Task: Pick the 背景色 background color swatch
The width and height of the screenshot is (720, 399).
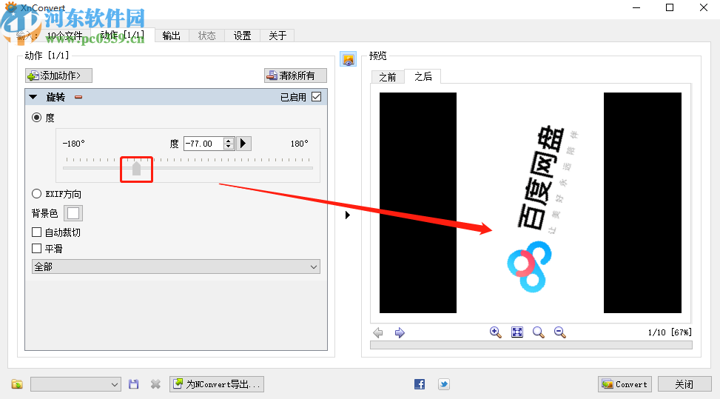Action: (73, 213)
